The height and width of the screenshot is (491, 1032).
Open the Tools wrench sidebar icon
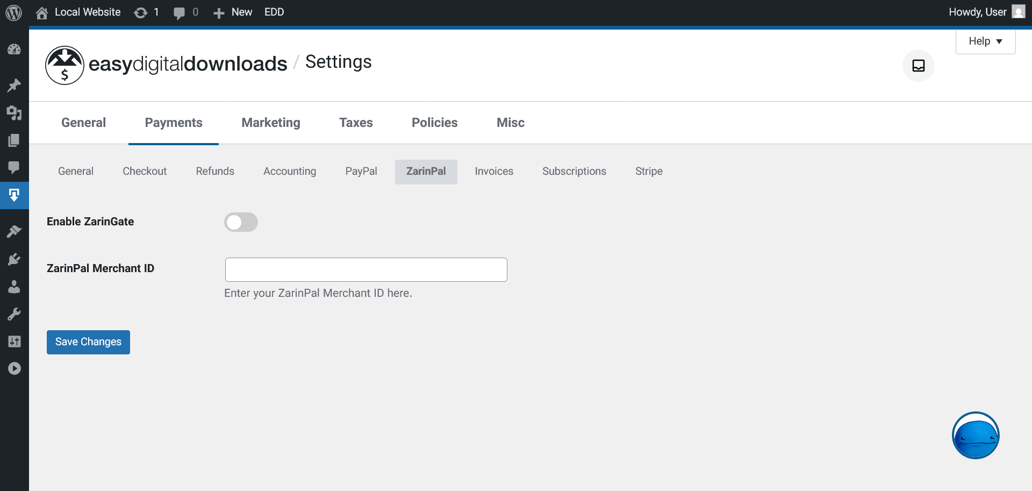coord(14,314)
